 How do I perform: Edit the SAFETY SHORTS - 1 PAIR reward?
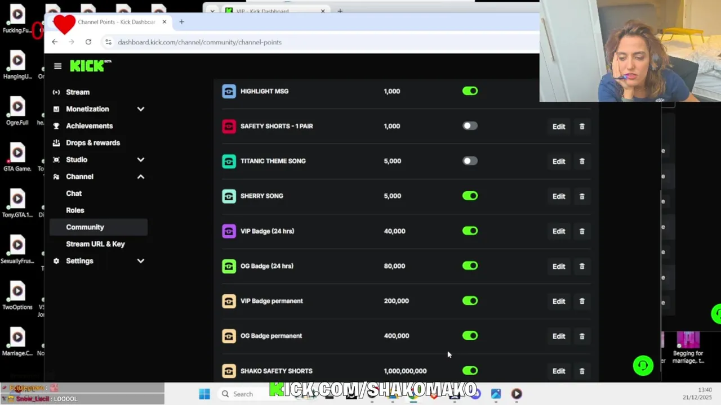coord(559,127)
